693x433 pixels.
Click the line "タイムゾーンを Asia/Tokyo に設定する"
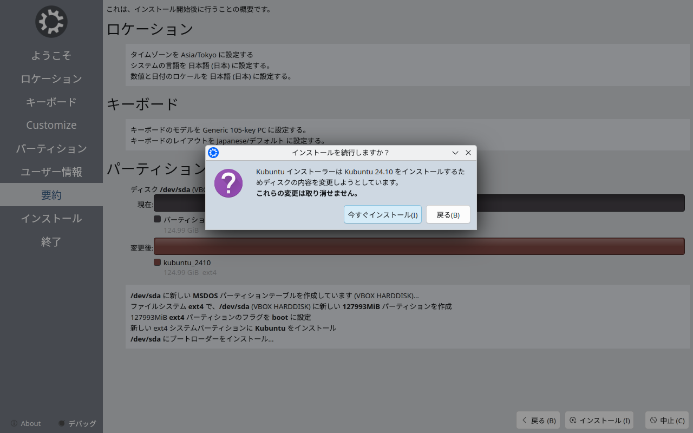click(192, 55)
